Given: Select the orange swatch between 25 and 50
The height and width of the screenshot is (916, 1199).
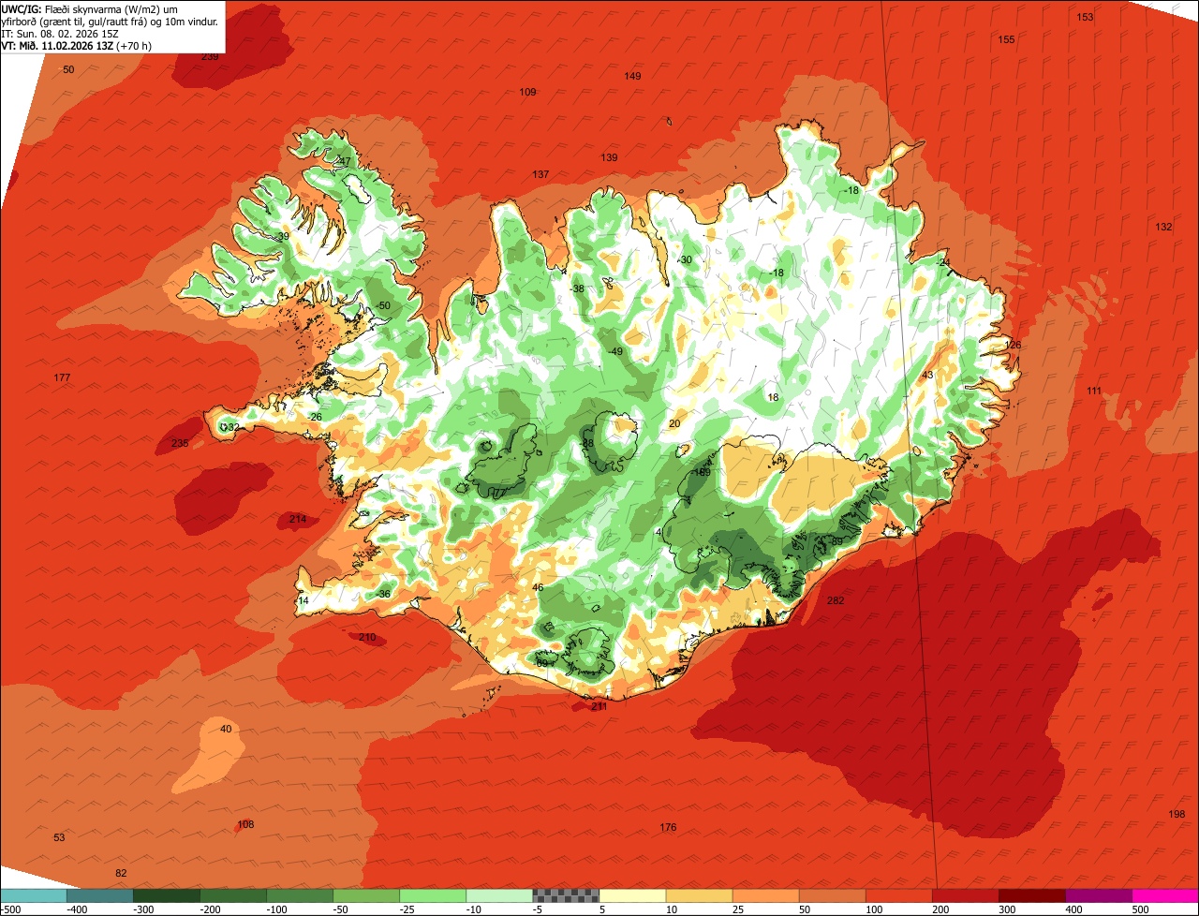Looking at the screenshot, I should coord(765,895).
